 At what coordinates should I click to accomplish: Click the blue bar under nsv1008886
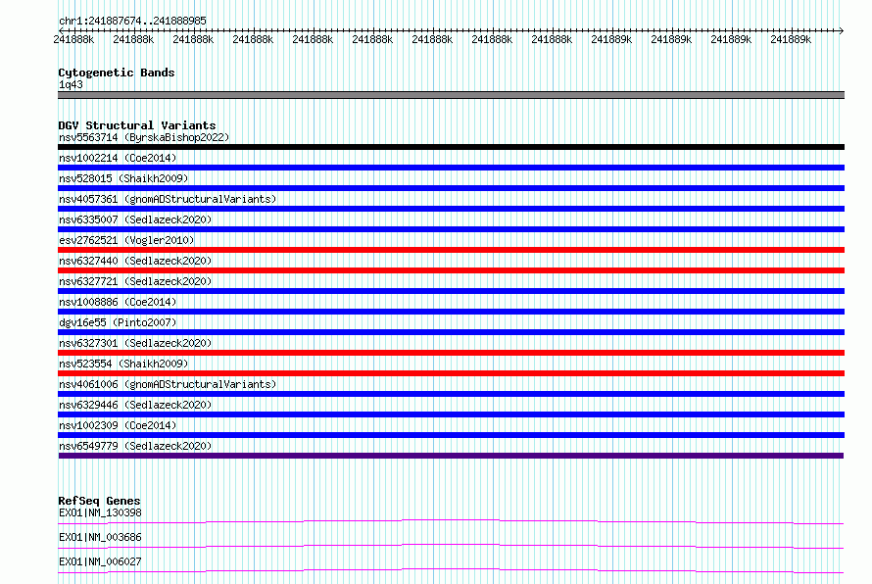coord(451,312)
